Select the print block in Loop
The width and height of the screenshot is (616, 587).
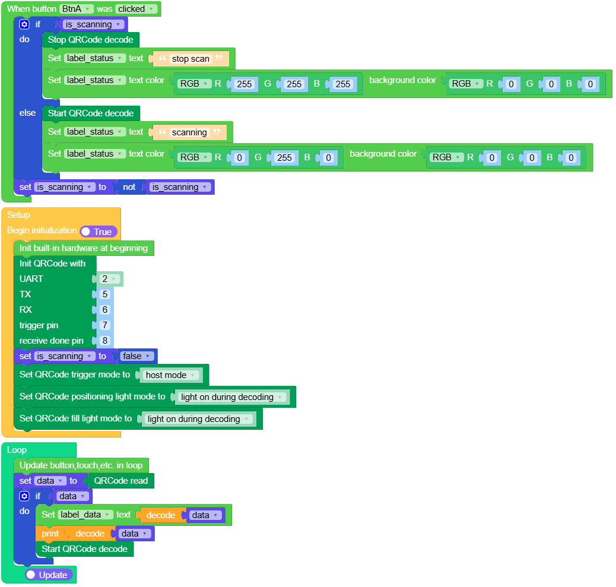pyautogui.click(x=50, y=534)
